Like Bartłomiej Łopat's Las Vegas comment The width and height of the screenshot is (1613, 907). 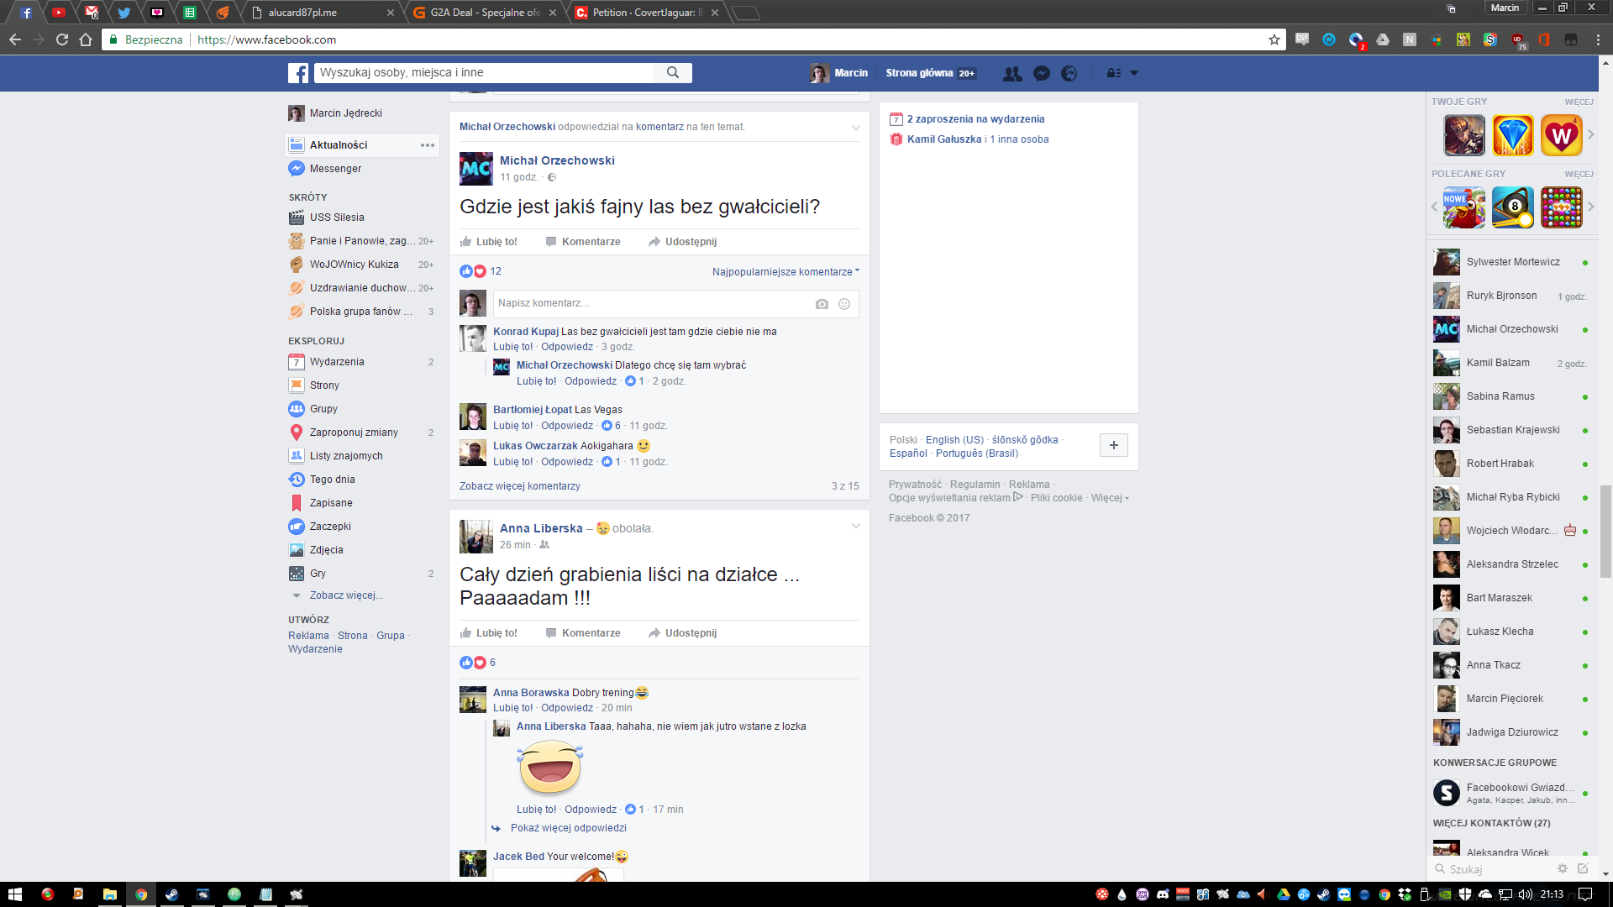point(512,426)
